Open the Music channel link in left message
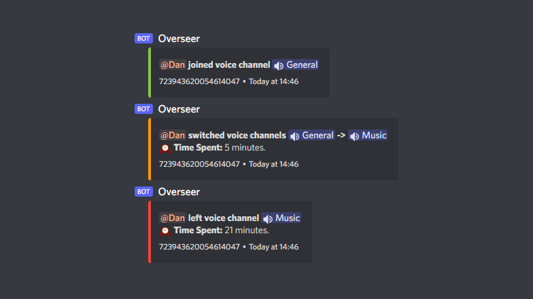 coord(281,218)
